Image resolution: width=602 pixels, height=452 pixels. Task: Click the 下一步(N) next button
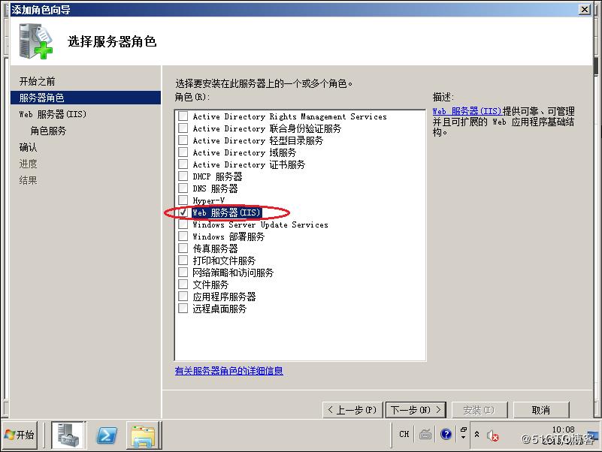416,410
